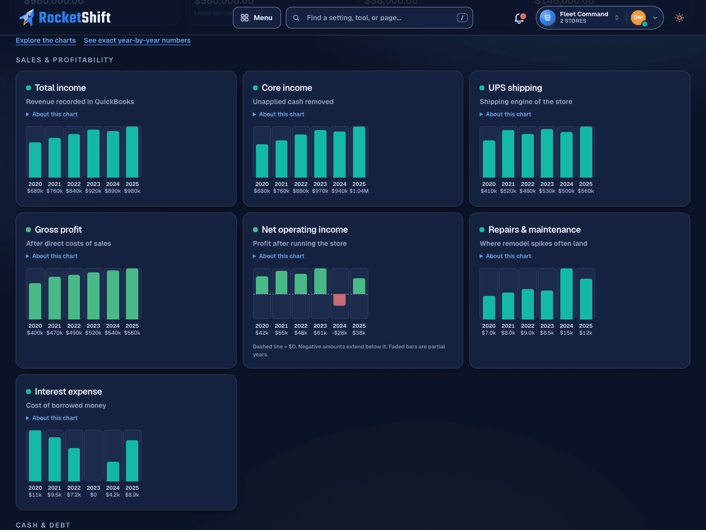Click the '$410k' value under UPS shipping
Viewport: 706px width, 530px height.
point(489,191)
